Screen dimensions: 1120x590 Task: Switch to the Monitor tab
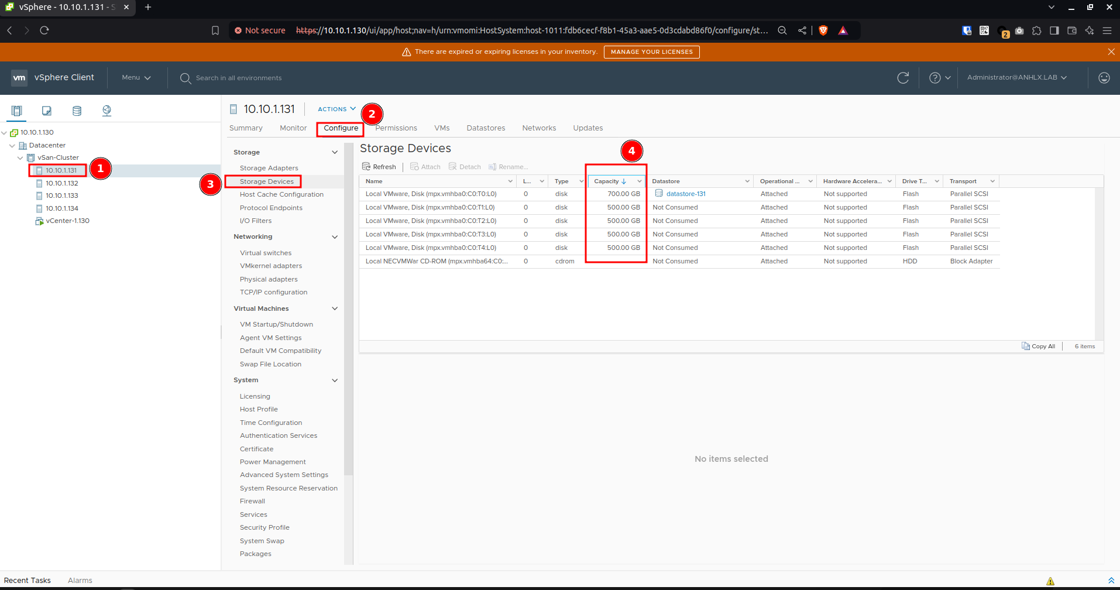[293, 128]
